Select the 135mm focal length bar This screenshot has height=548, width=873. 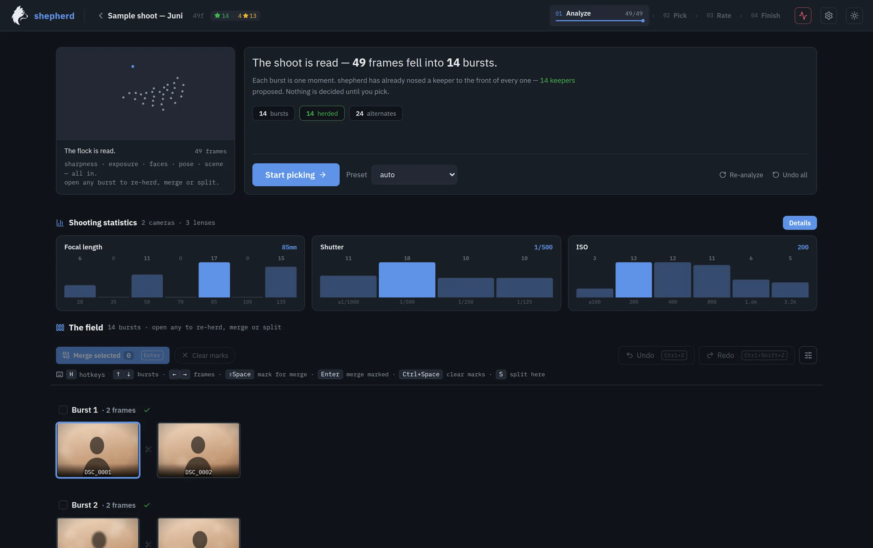281,282
